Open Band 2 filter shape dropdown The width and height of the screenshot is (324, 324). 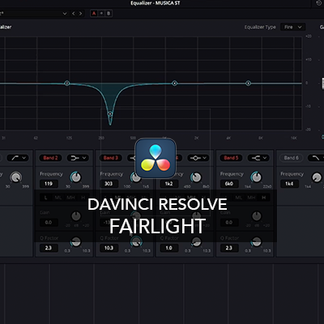pos(78,158)
